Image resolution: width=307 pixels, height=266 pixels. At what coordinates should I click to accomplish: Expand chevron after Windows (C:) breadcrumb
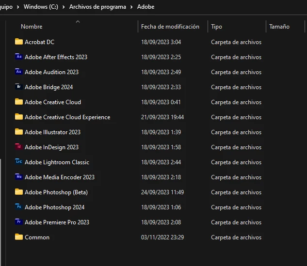pos(64,7)
